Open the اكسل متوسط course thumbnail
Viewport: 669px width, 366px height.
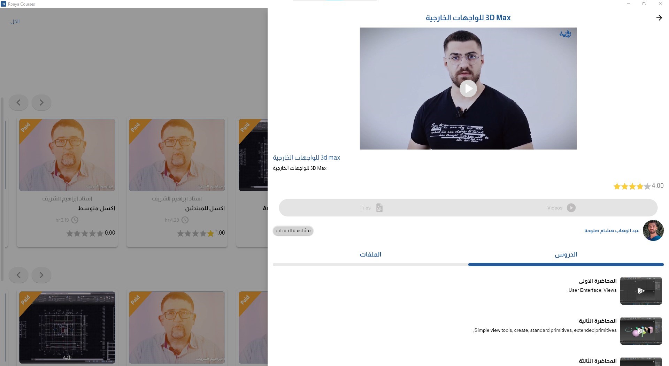click(x=67, y=155)
